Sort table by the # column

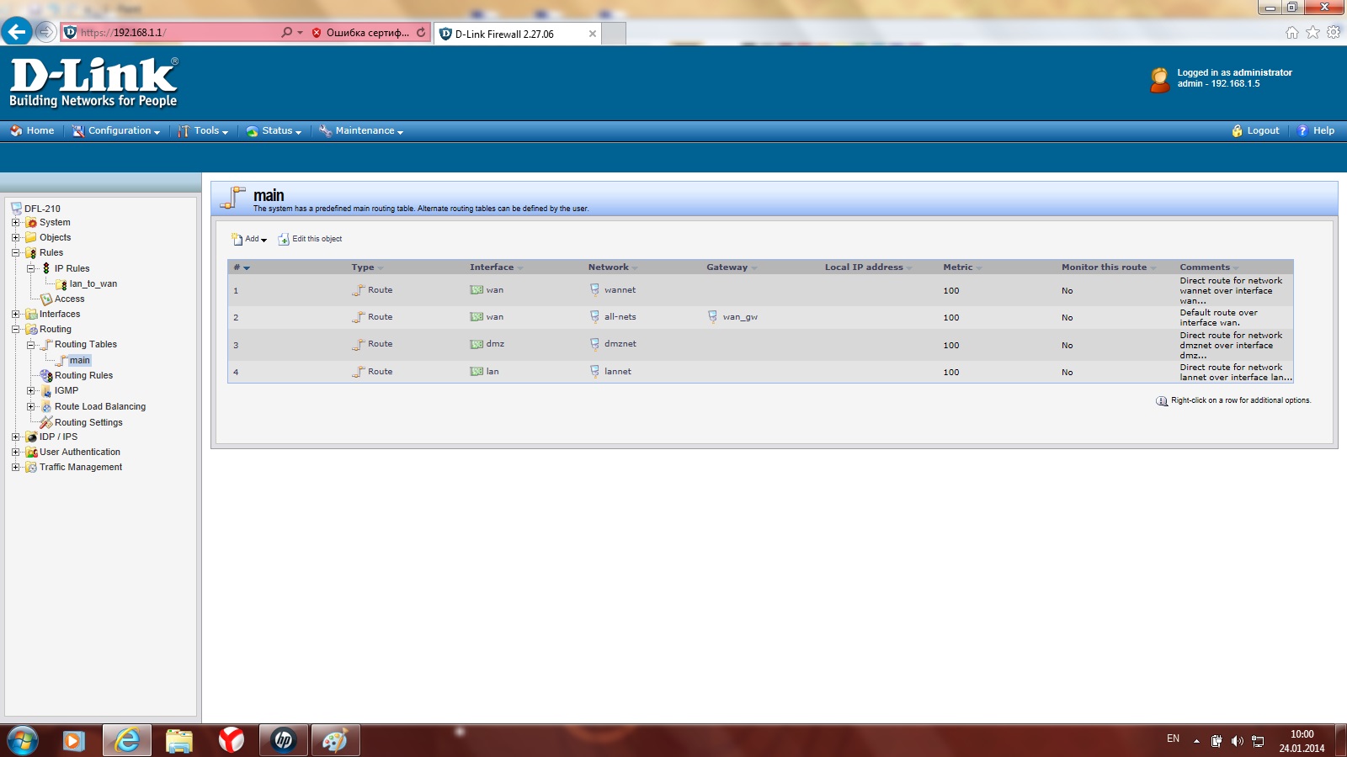tap(242, 267)
